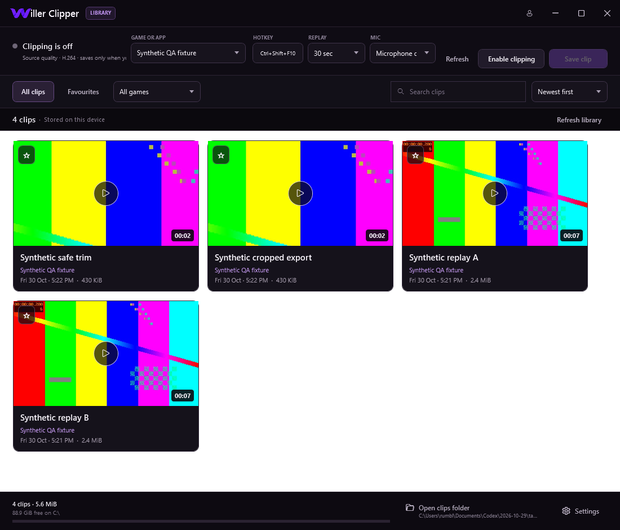The image size is (620, 530).
Task: Favourite the Synthetic cropped export clip
Action: coord(221,156)
